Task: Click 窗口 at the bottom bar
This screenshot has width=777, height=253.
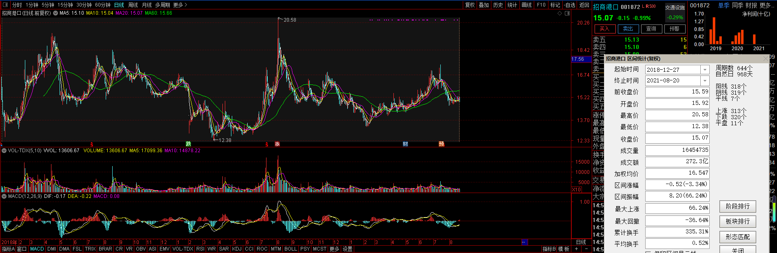Action: coord(22,249)
